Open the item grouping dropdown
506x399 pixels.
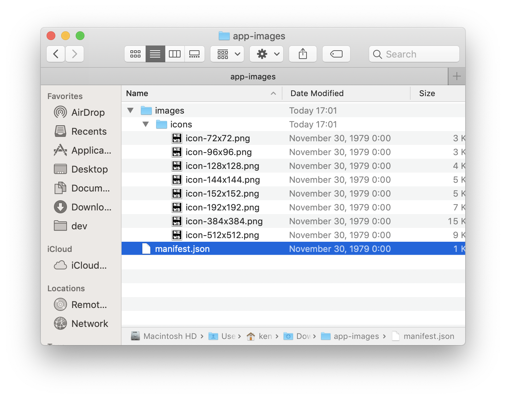227,54
